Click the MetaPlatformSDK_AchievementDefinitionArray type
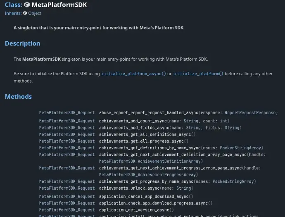This screenshot has width=285, height=217. pyautogui.click(x=150, y=161)
